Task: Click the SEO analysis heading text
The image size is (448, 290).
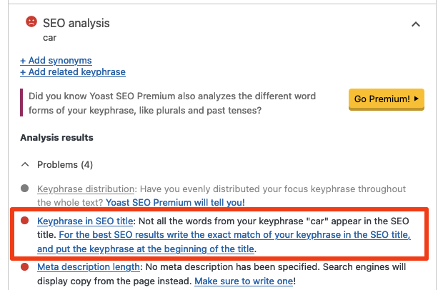Action: [x=76, y=23]
